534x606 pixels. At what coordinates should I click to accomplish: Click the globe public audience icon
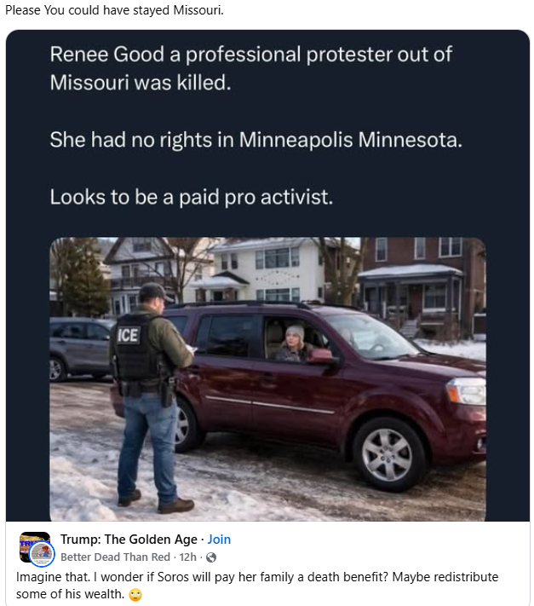point(211,557)
